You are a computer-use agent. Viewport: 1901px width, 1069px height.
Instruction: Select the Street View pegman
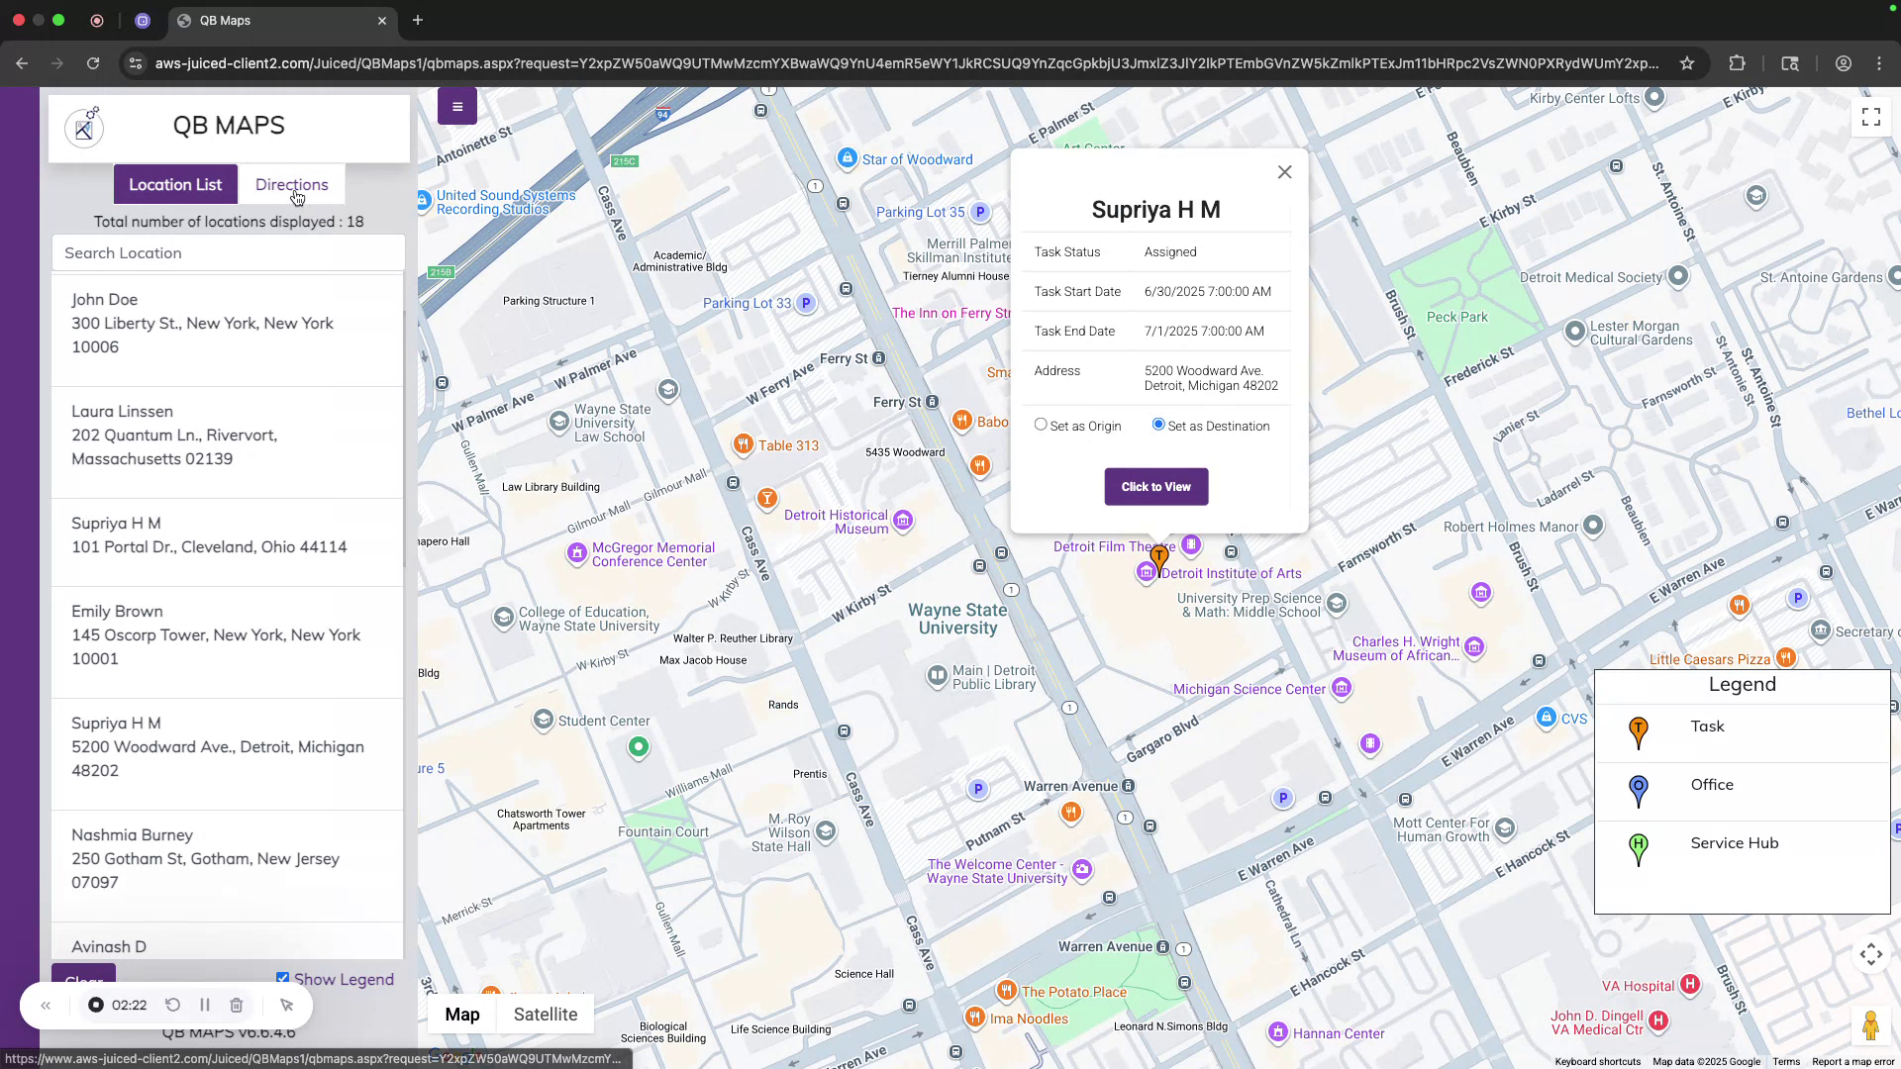[x=1870, y=1025]
